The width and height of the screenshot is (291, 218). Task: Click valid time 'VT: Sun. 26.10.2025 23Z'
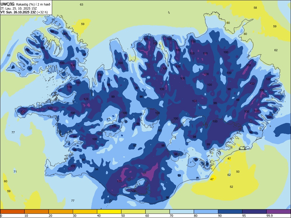click(x=18, y=12)
